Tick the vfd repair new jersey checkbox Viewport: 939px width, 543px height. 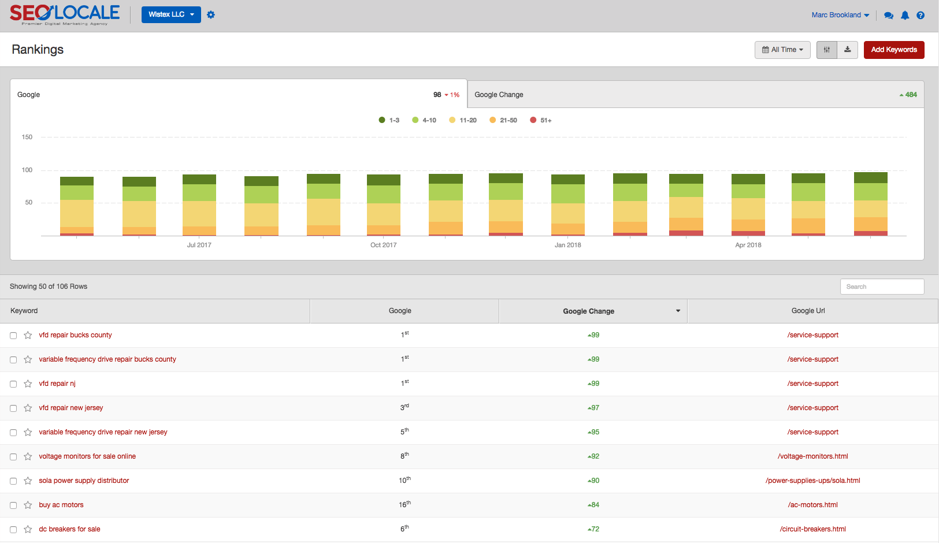click(x=13, y=408)
